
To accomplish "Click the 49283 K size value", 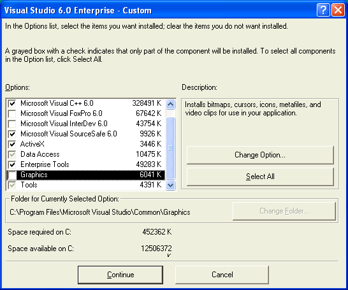I will (149, 164).
